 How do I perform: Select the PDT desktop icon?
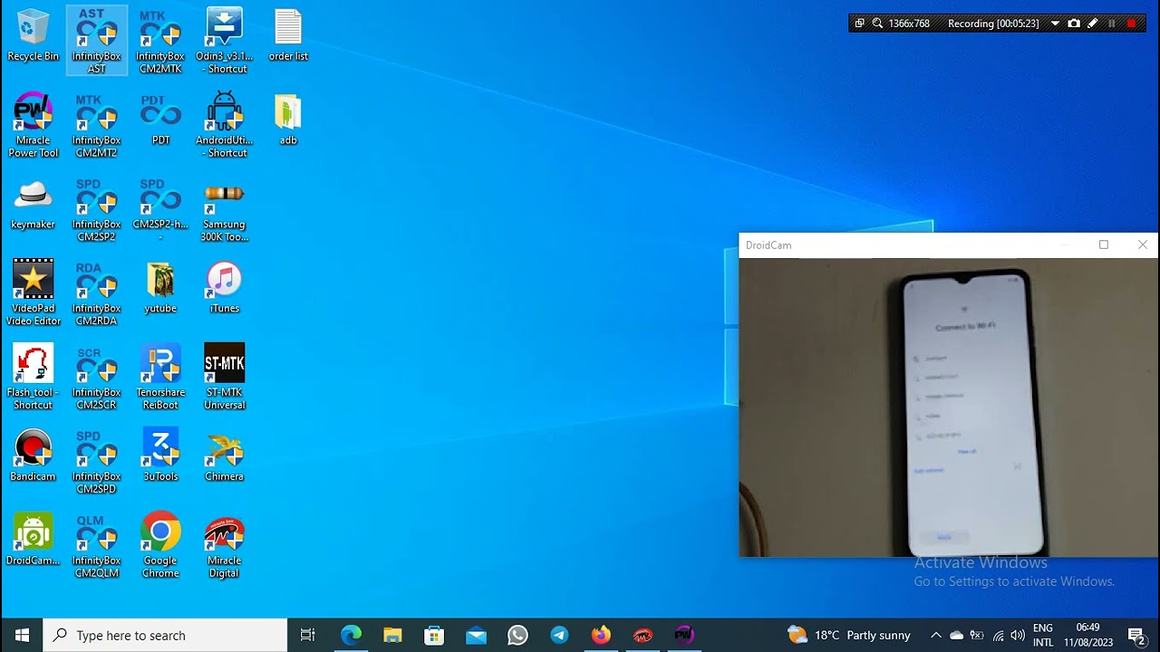160,120
